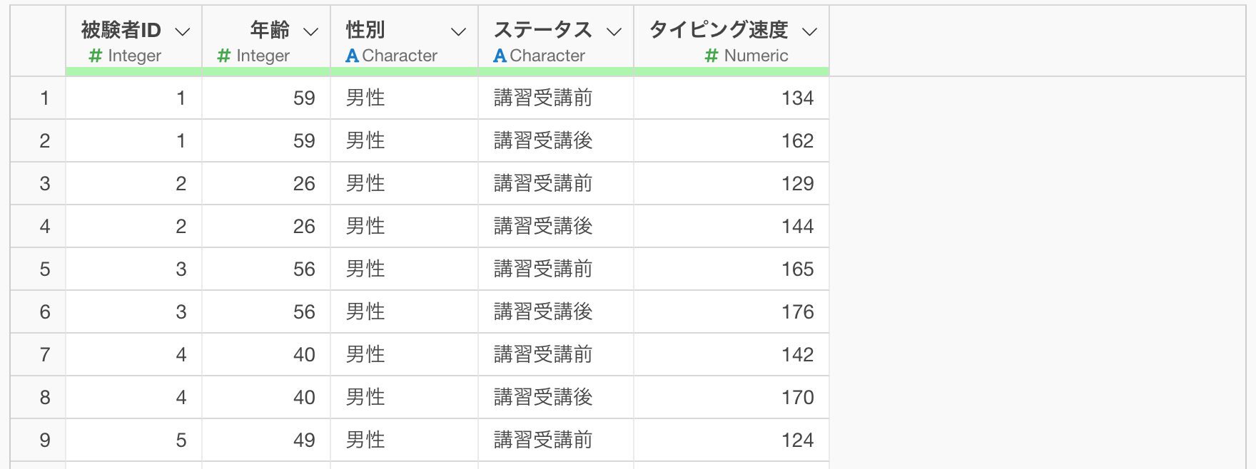Click the Integer type icon under 年齢
This screenshot has height=469, width=1256.
[223, 56]
